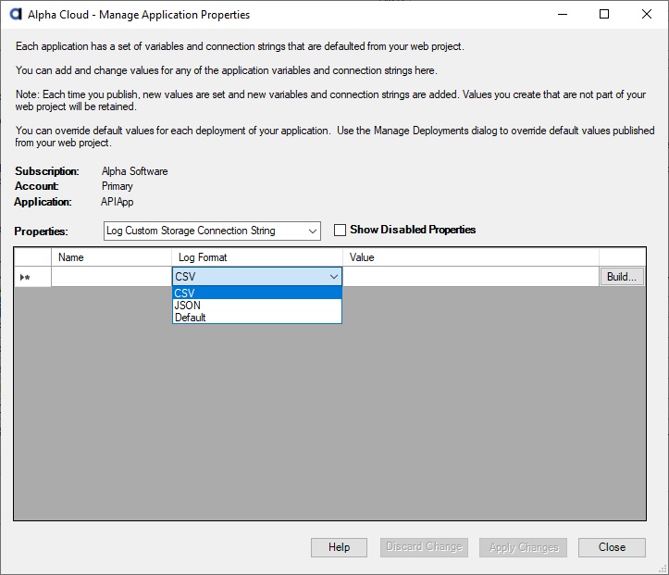669x575 pixels.
Task: Minimize the Manage Application Properties window
Action: point(563,14)
